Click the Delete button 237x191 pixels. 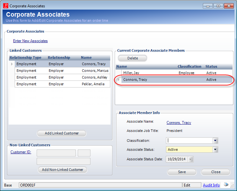tap(133, 58)
